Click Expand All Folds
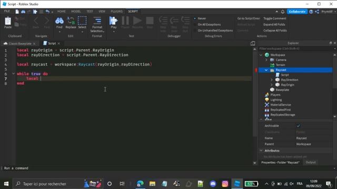 click(x=274, y=25)
